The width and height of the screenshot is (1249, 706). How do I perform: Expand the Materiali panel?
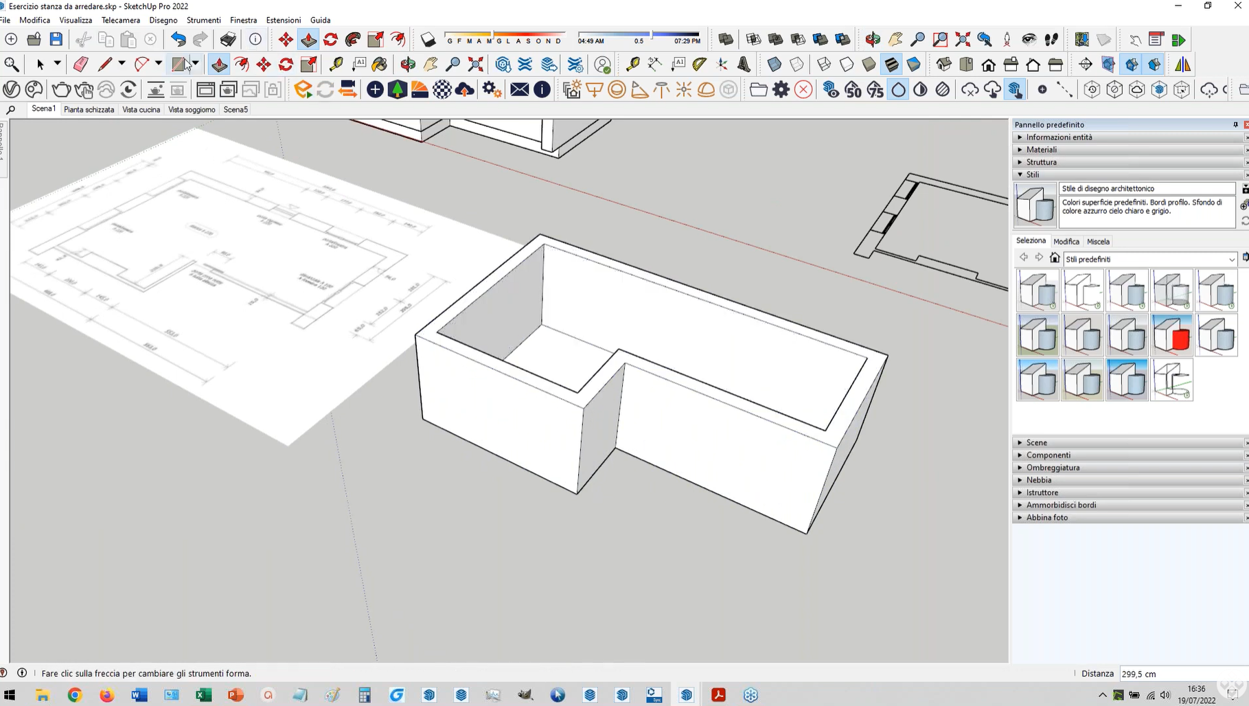click(x=1041, y=150)
